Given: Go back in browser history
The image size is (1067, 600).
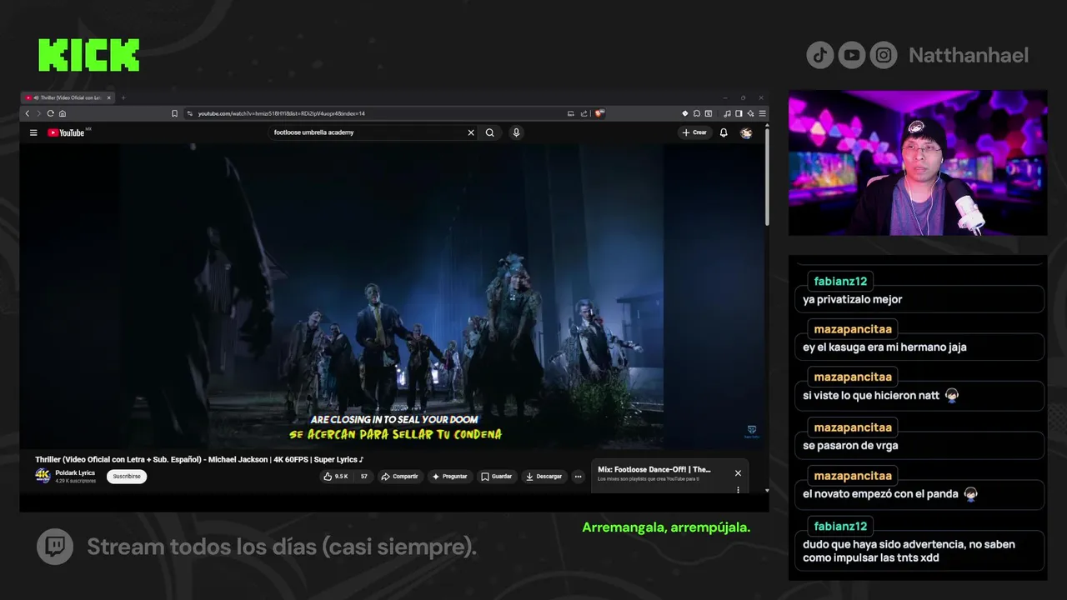Looking at the screenshot, I should [x=28, y=113].
